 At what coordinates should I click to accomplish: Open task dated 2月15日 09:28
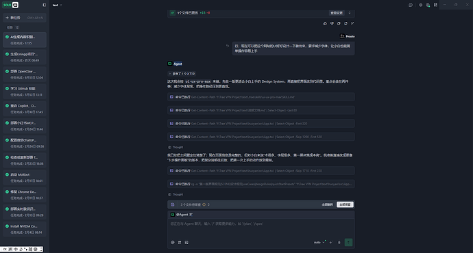click(x=25, y=212)
